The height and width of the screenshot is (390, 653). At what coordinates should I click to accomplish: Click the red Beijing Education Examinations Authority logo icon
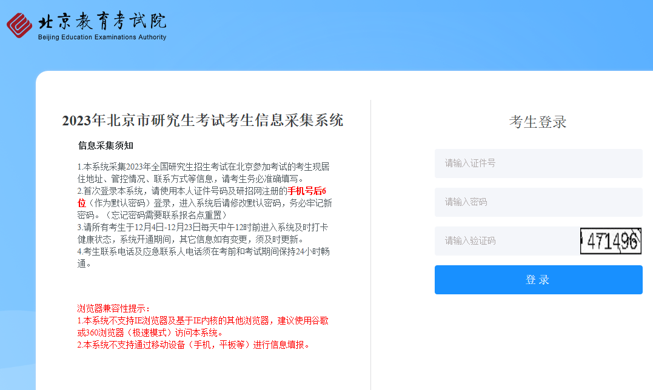[19, 25]
